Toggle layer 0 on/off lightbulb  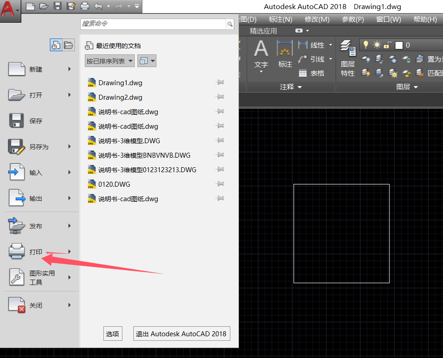[366, 44]
